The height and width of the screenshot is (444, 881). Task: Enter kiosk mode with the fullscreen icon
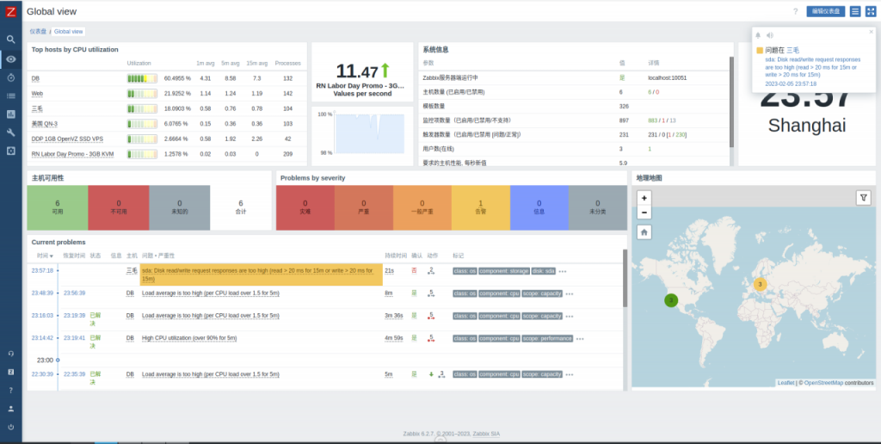pos(871,11)
